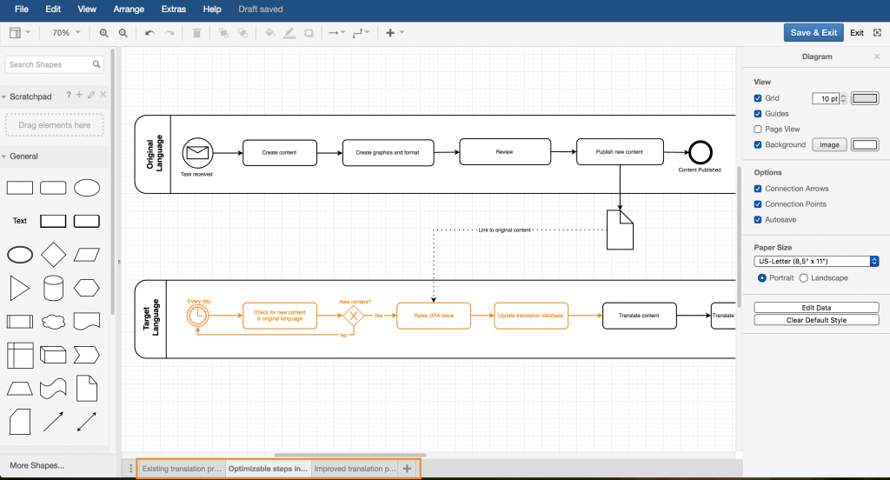Toggle Connection Points checkbox
The height and width of the screenshot is (480, 890).
click(x=758, y=204)
